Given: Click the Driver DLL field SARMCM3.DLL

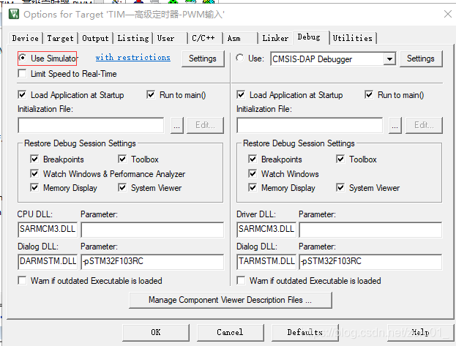Looking at the screenshot, I should (266, 230).
